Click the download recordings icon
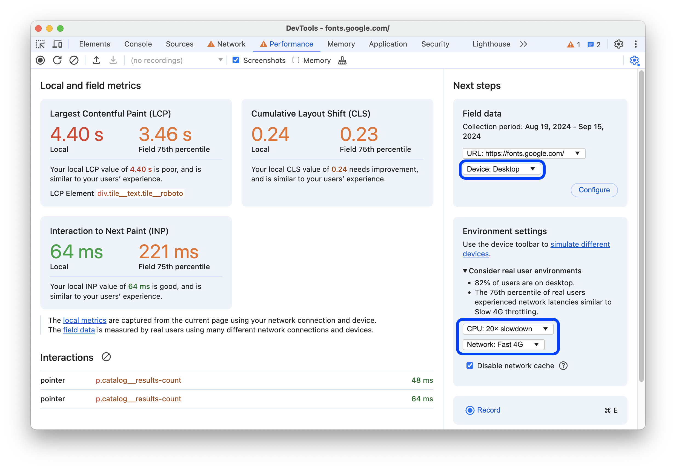 click(113, 60)
